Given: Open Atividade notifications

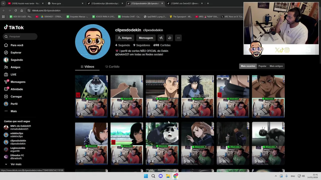Looking at the screenshot, I should coord(14,89).
